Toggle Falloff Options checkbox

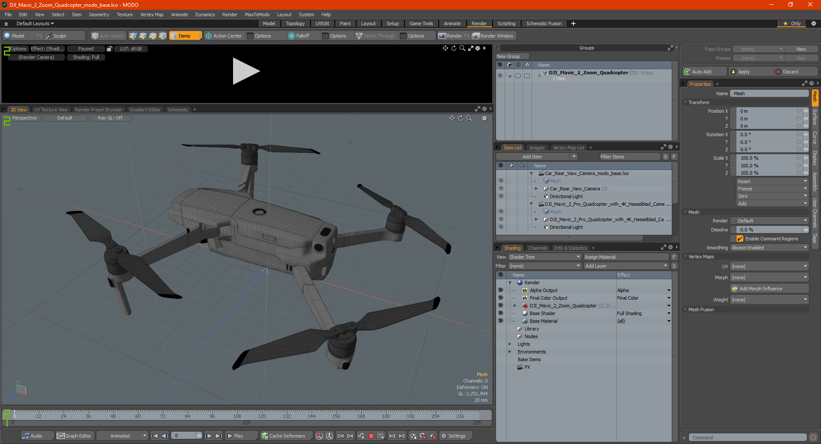(325, 36)
